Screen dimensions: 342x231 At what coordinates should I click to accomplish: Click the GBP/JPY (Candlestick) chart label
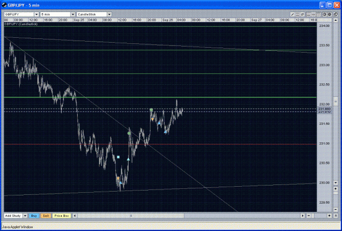coord(21,24)
